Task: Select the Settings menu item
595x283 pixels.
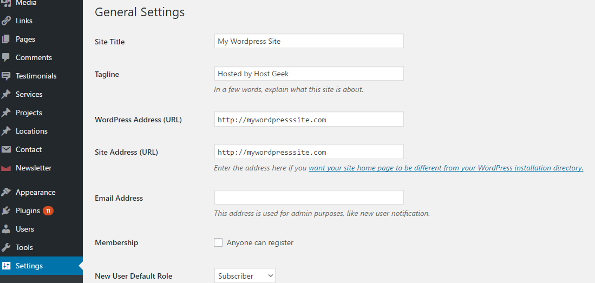Action: pos(41,266)
